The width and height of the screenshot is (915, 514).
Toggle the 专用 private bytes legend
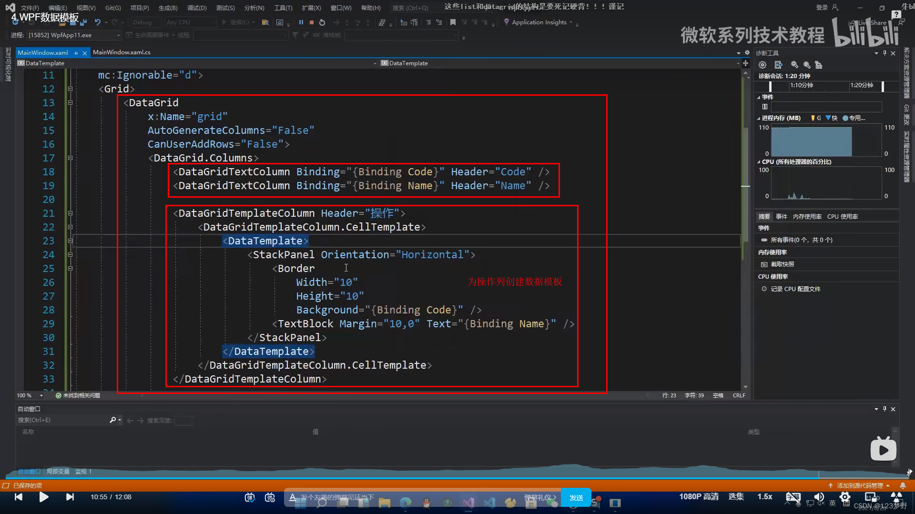(854, 118)
